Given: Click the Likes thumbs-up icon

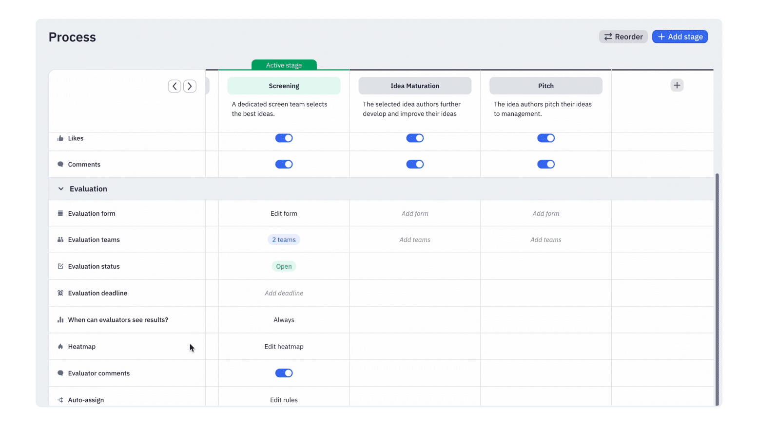Looking at the screenshot, I should (x=60, y=138).
